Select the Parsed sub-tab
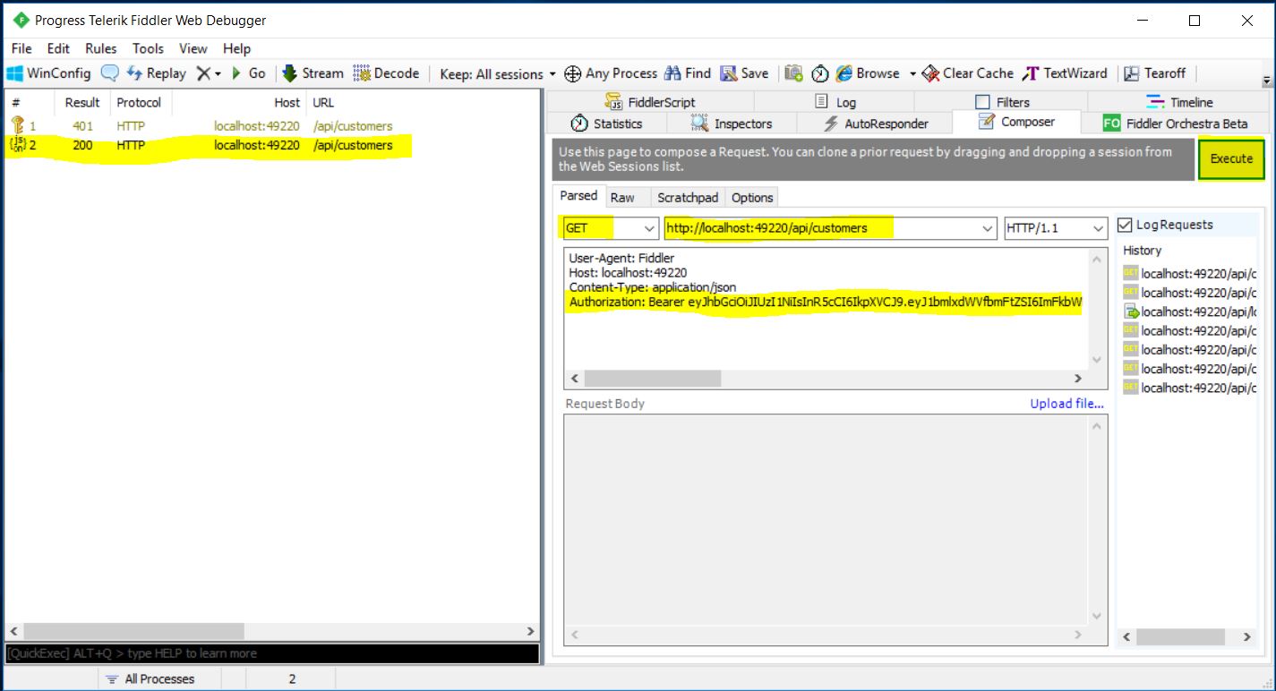 (x=578, y=196)
